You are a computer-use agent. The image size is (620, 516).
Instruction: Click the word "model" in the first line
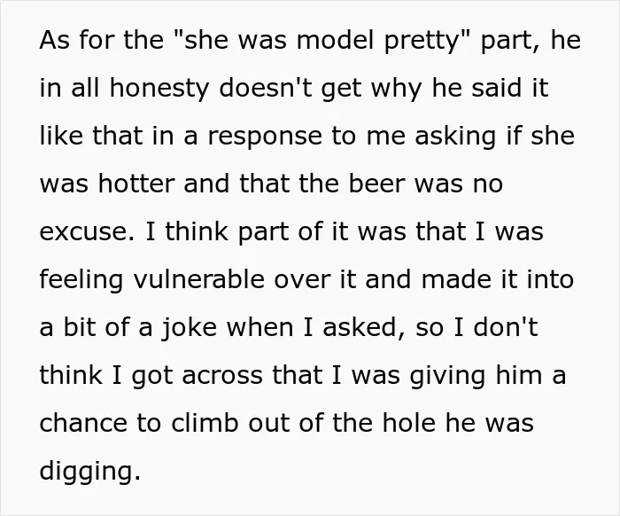click(335, 40)
